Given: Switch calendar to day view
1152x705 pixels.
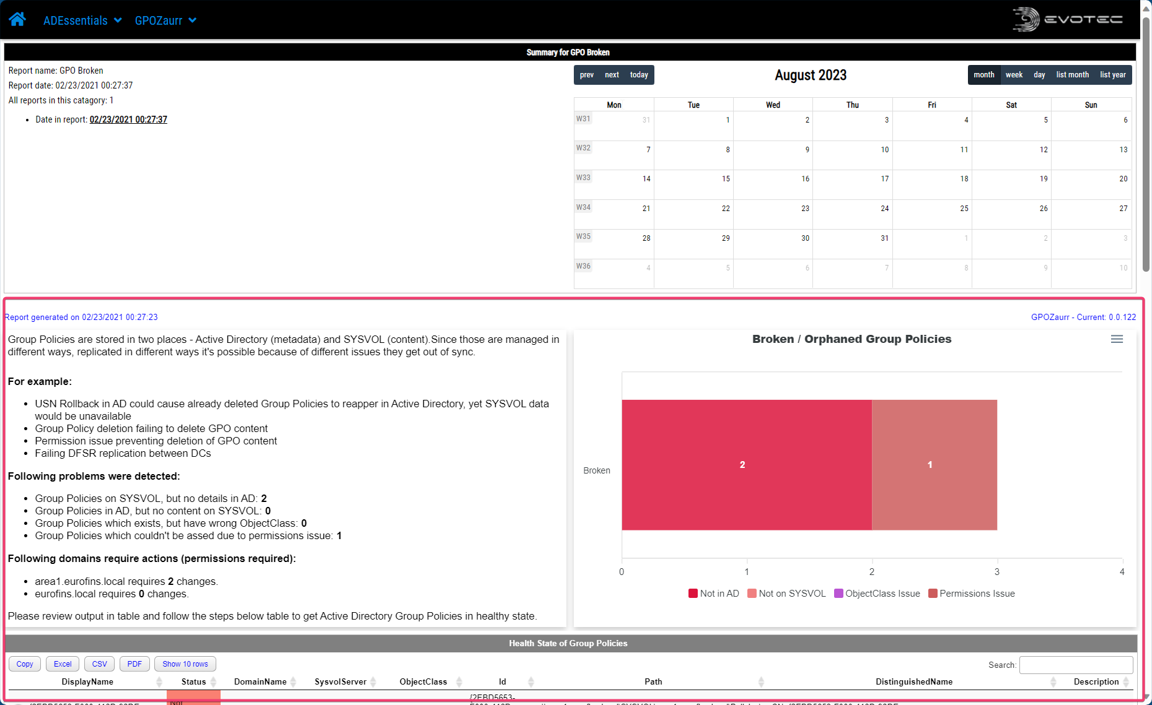Looking at the screenshot, I should tap(1039, 74).
